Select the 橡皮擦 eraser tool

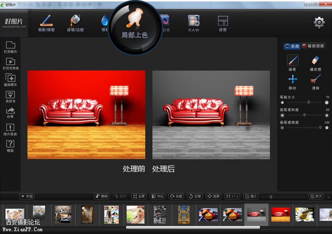315,61
